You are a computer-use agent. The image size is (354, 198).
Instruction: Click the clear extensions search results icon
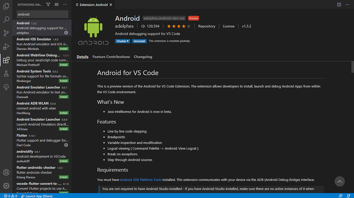click(x=56, y=4)
